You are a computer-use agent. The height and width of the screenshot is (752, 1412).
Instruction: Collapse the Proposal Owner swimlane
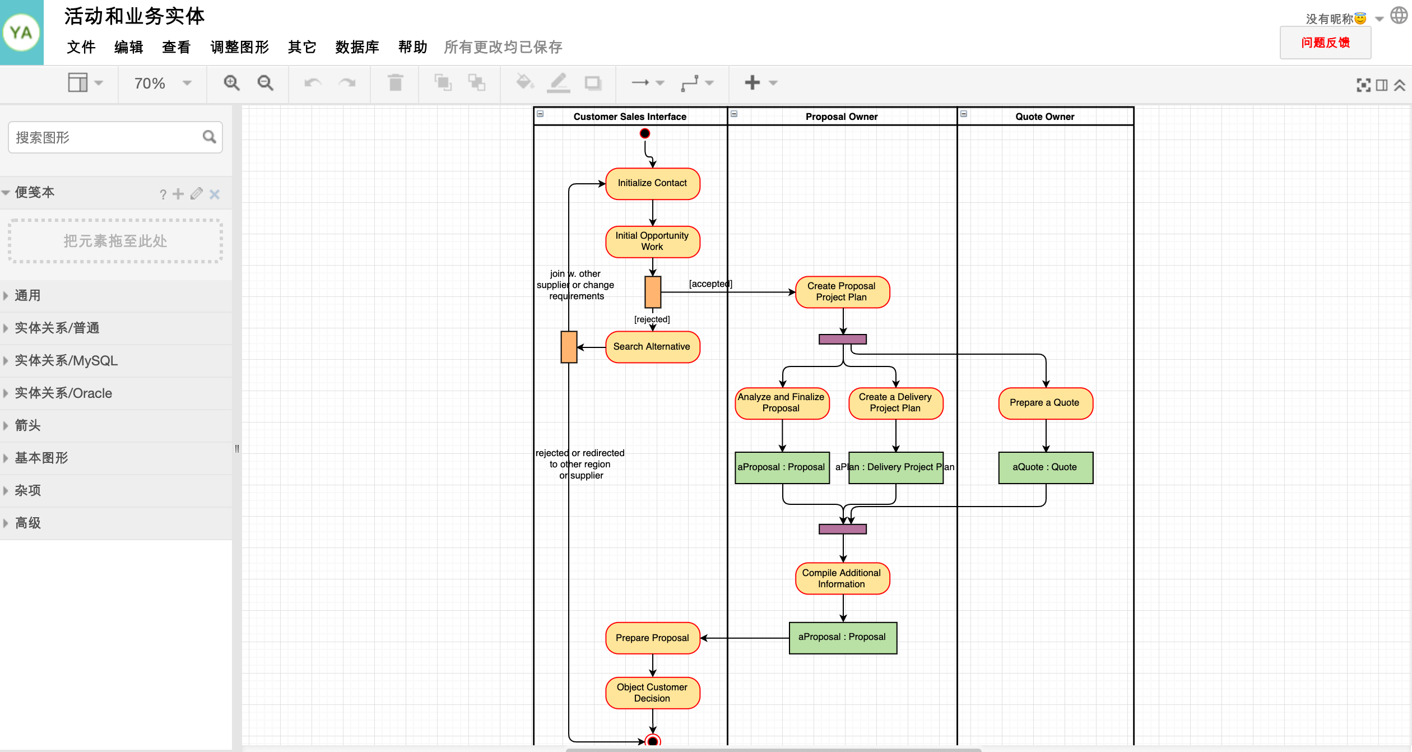pyautogui.click(x=734, y=114)
